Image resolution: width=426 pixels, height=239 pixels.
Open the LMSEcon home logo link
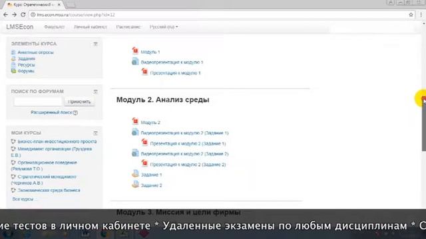click(x=19, y=27)
